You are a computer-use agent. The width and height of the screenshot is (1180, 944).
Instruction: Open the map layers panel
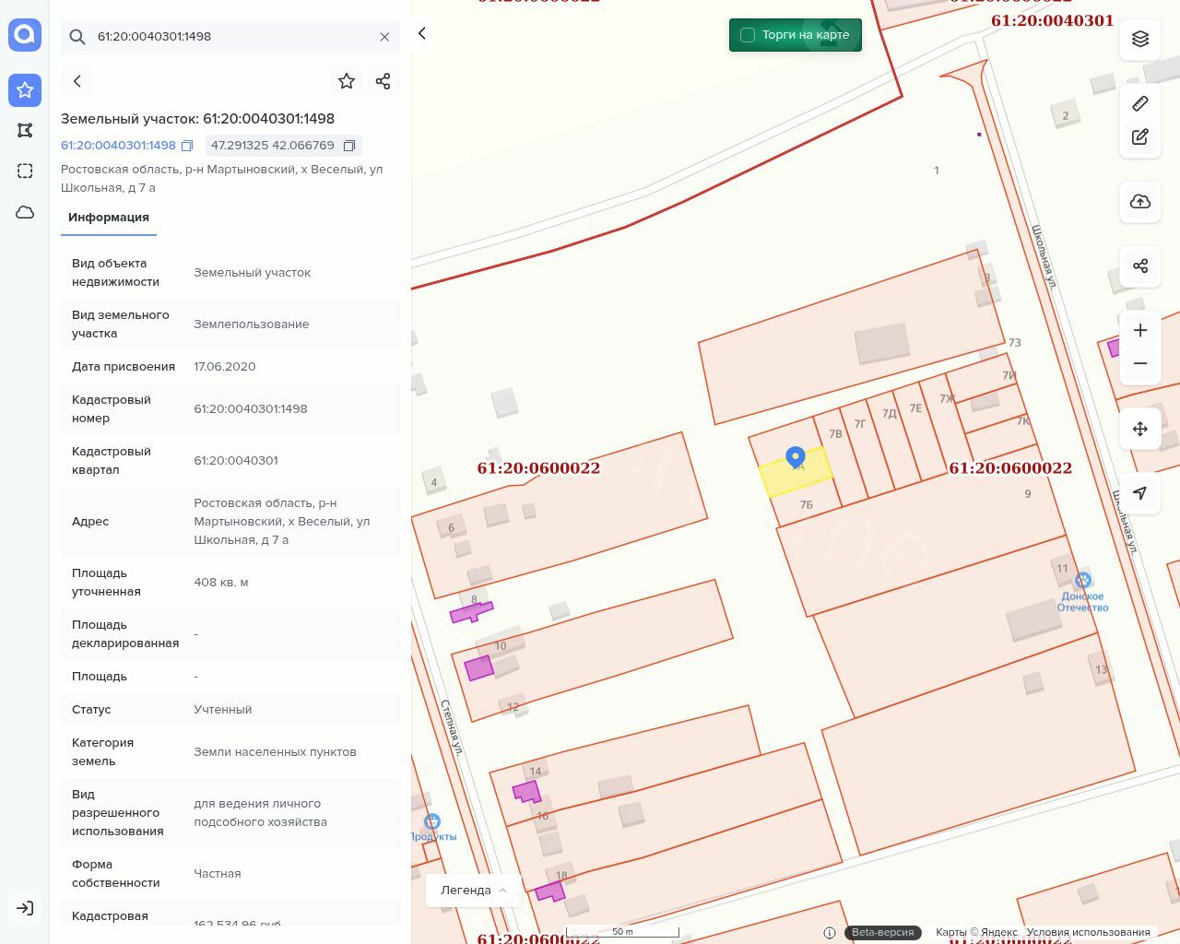[1140, 39]
